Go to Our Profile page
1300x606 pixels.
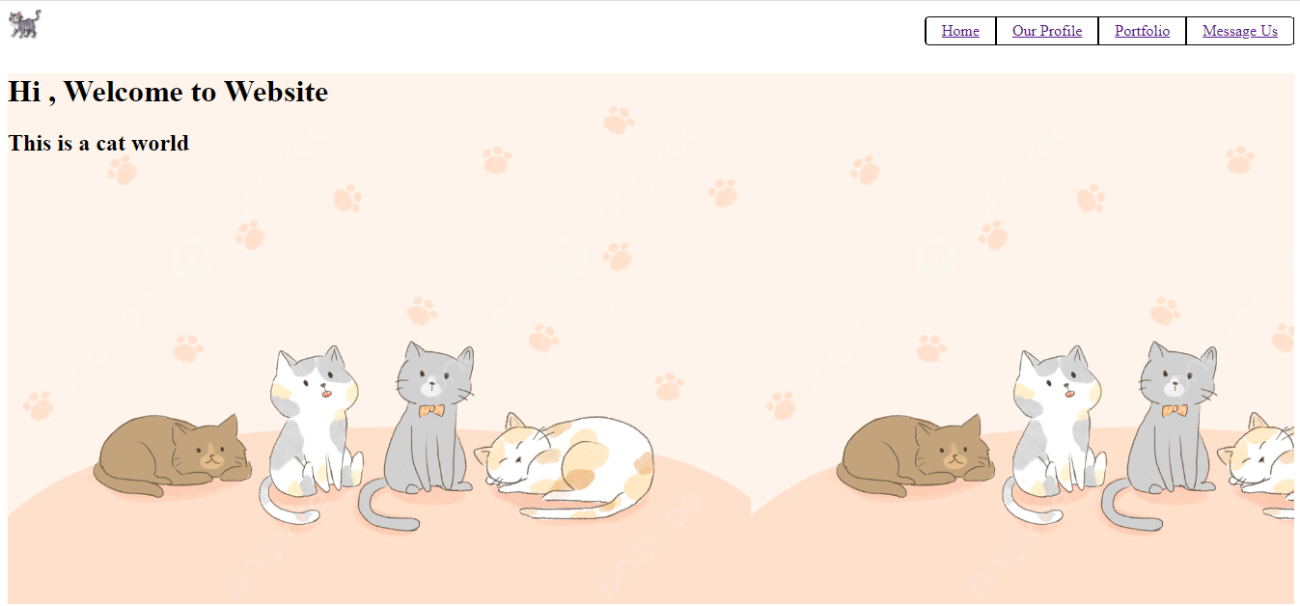point(1047,31)
